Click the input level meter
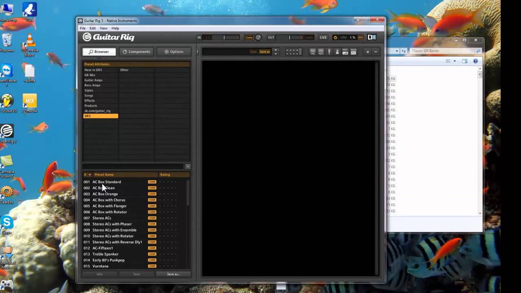Image resolution: width=521 pixels, height=293 pixels. pyautogui.click(x=221, y=37)
